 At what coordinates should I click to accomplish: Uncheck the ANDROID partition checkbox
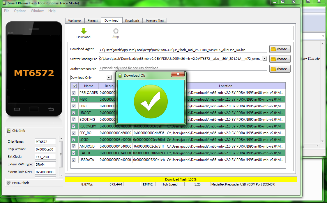(74, 146)
